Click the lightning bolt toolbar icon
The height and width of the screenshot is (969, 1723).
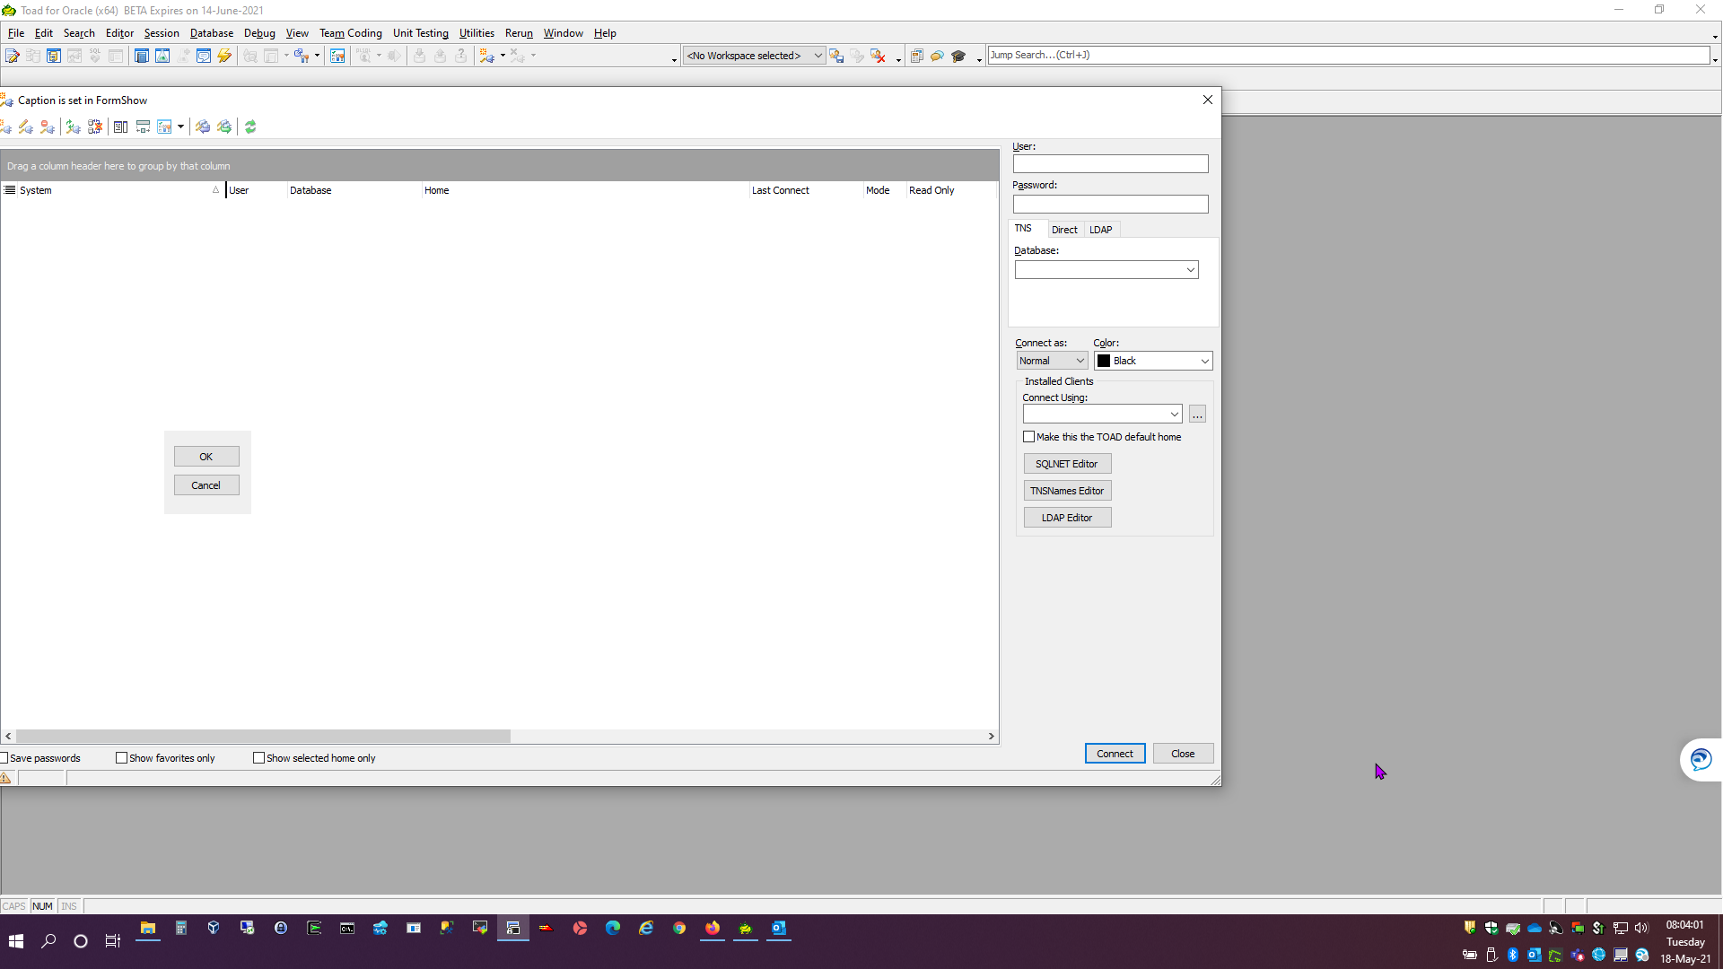pyautogui.click(x=224, y=56)
